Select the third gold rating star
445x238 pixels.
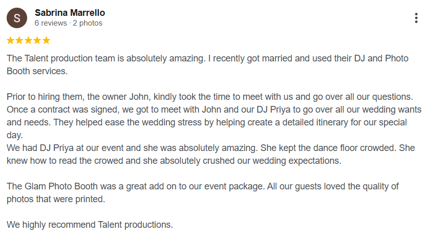click(x=28, y=40)
